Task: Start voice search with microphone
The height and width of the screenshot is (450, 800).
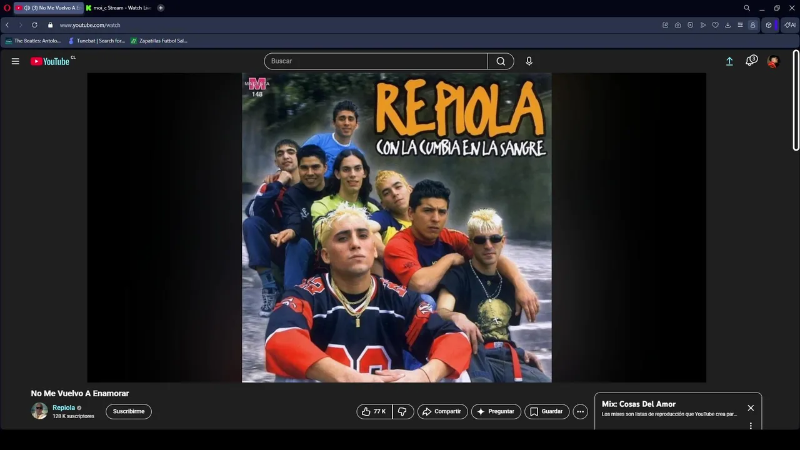Action: (x=529, y=61)
